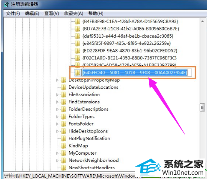Open the 查看(V) menu
This screenshot has height=179, width=207.
pyautogui.click(x=51, y=14)
